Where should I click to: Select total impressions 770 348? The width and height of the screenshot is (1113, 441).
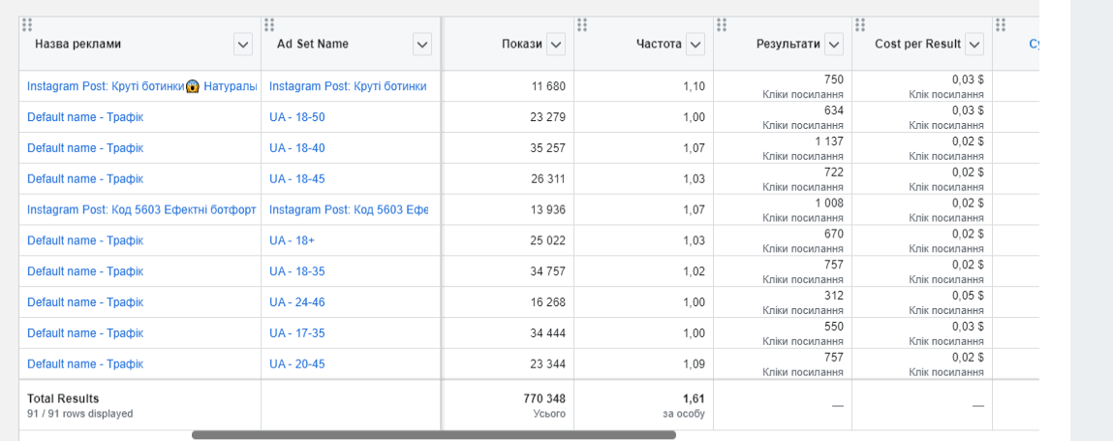tap(544, 398)
